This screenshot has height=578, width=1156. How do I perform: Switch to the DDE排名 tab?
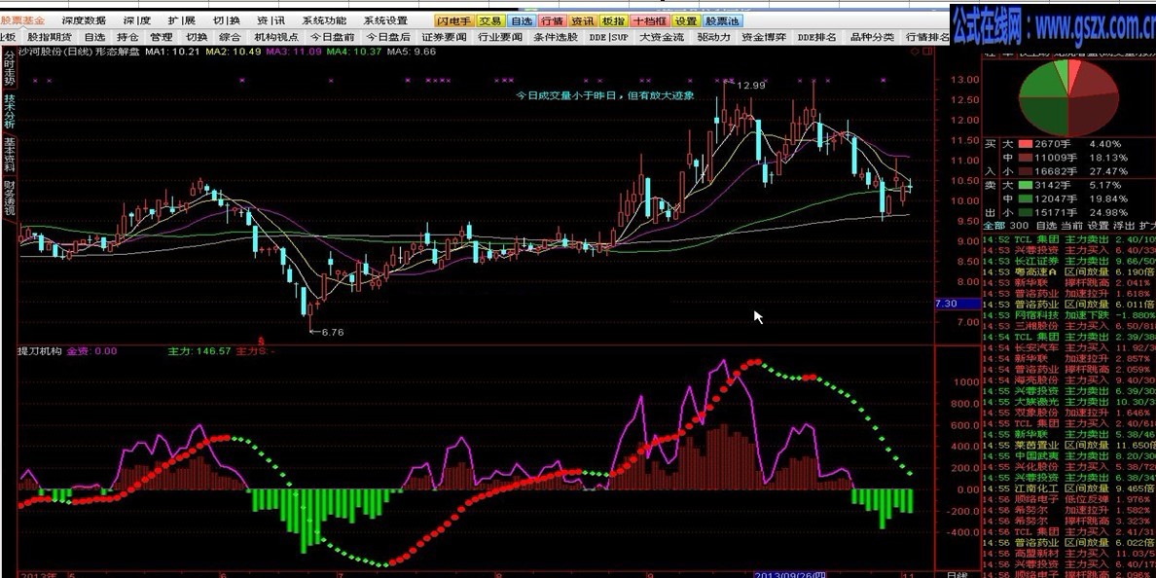[x=816, y=37]
